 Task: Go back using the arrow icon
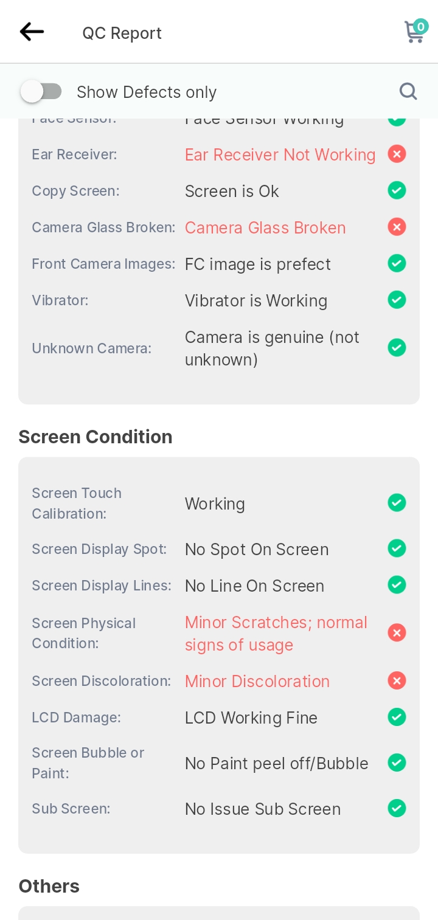tap(32, 32)
